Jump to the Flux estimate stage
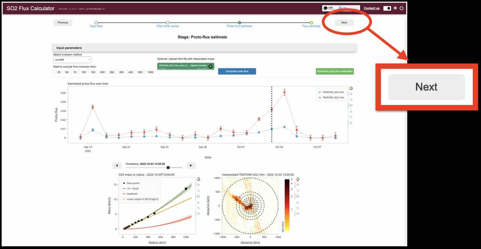 point(311,23)
